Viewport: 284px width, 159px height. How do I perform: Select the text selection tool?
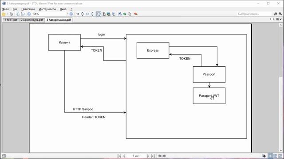click(104, 14)
